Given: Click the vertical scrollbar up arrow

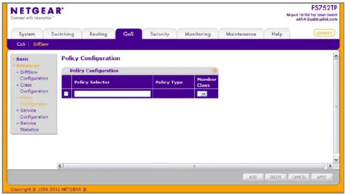Looking at the screenshot, I should point(336,56).
